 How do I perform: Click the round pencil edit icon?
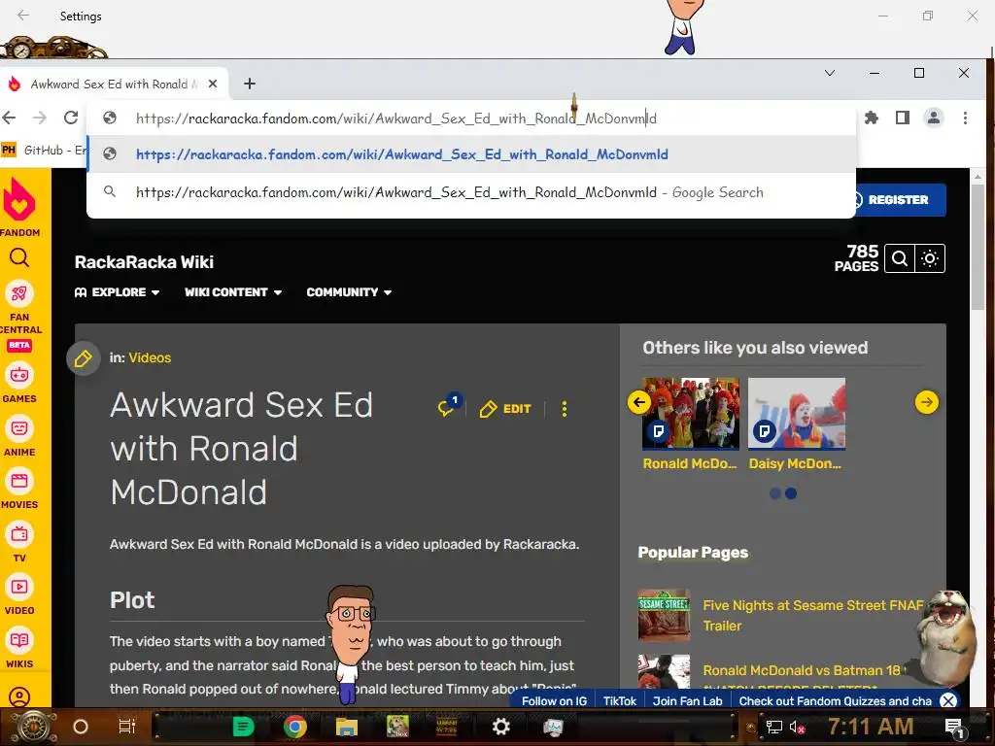(x=84, y=359)
